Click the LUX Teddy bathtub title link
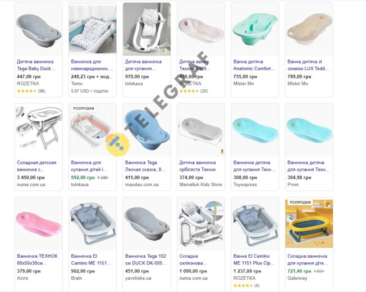 point(308,65)
